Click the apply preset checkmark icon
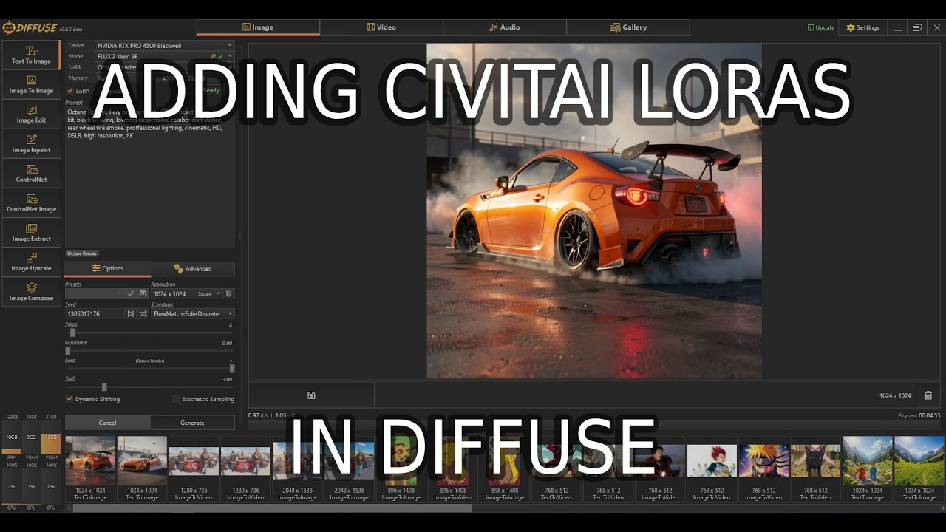Image resolution: width=946 pixels, height=532 pixels. [131, 293]
